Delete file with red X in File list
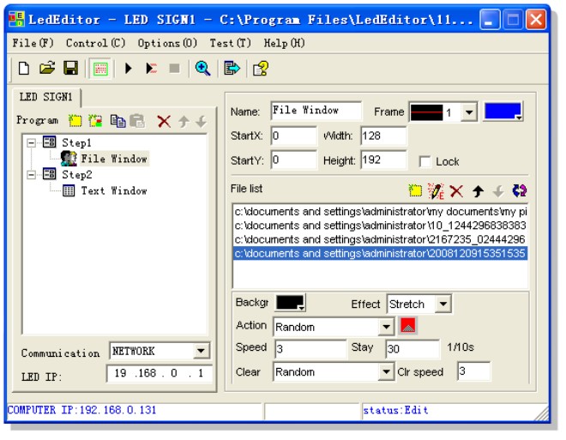The width and height of the screenshot is (566, 440). click(456, 190)
